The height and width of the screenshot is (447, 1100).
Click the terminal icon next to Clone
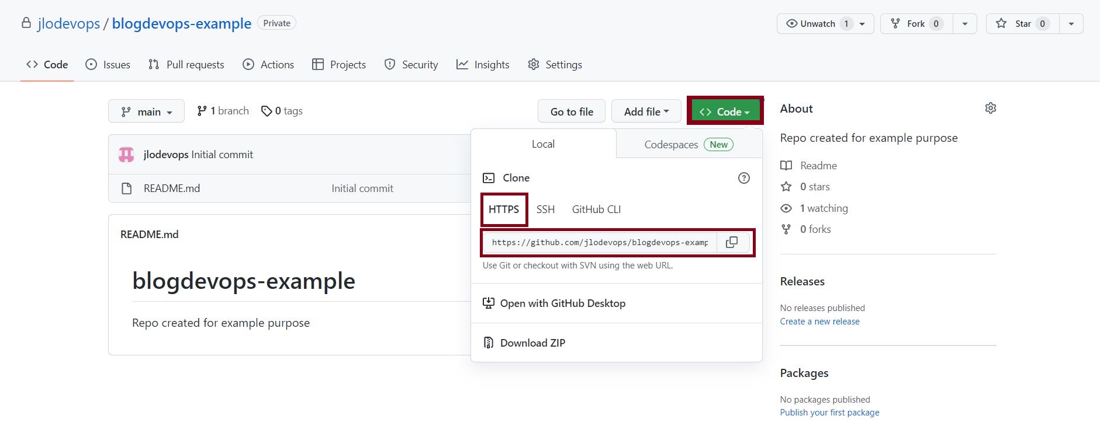489,178
